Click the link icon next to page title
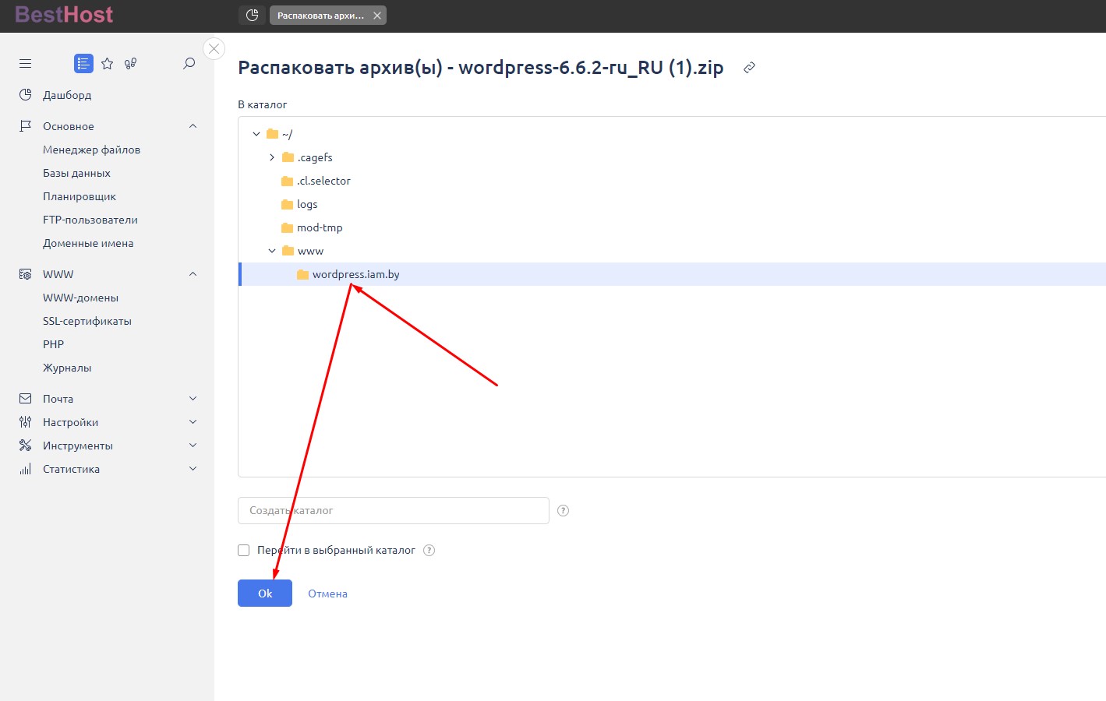Viewport: 1106px width, 701px height. pyautogui.click(x=749, y=68)
